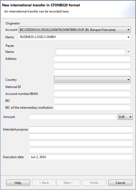Click the first Intended purpose line
Screen dimensions: 136x190
tap(81, 129)
